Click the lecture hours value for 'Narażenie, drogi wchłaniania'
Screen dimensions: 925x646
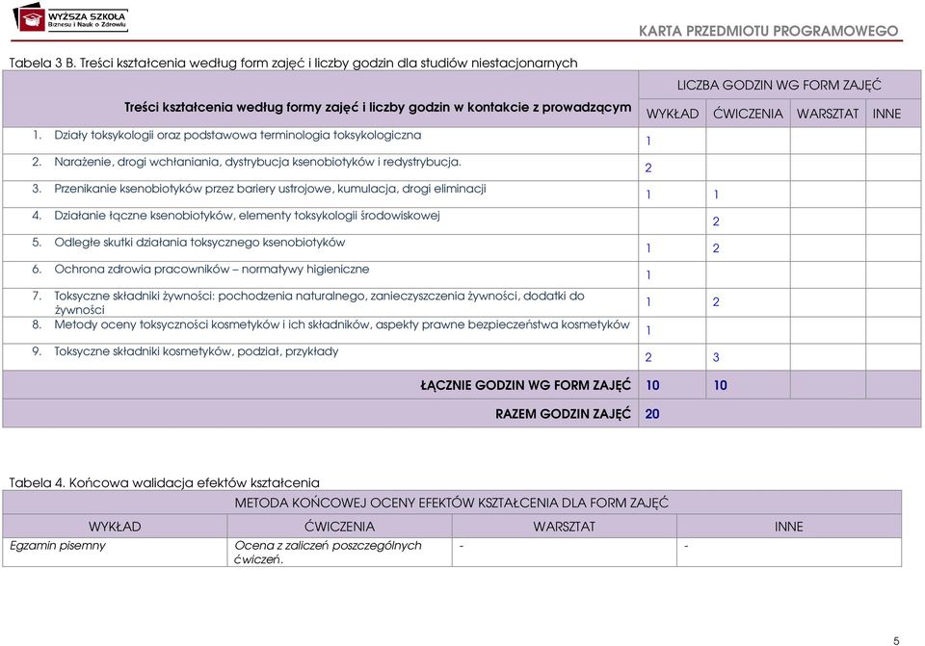click(648, 168)
